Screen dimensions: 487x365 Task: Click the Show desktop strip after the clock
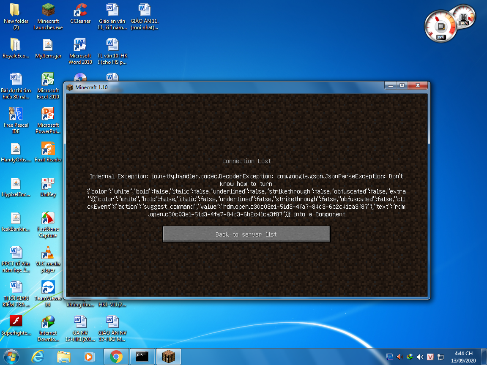click(x=484, y=357)
